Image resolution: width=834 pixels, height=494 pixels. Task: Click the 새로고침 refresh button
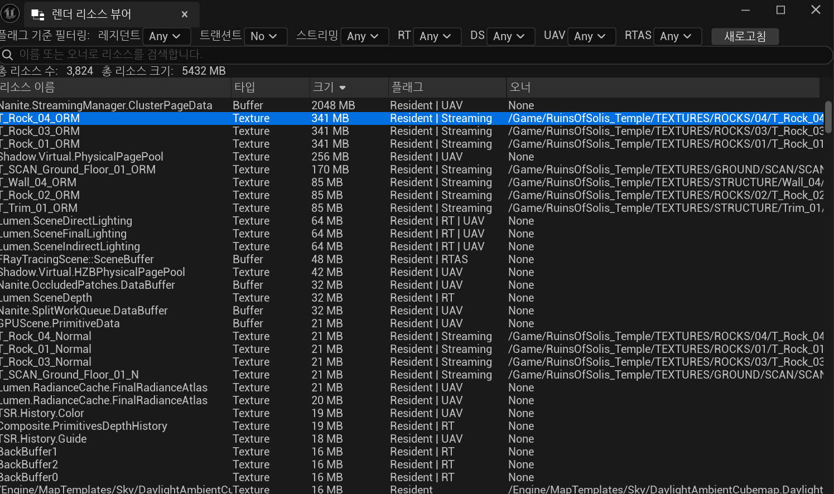tap(745, 36)
